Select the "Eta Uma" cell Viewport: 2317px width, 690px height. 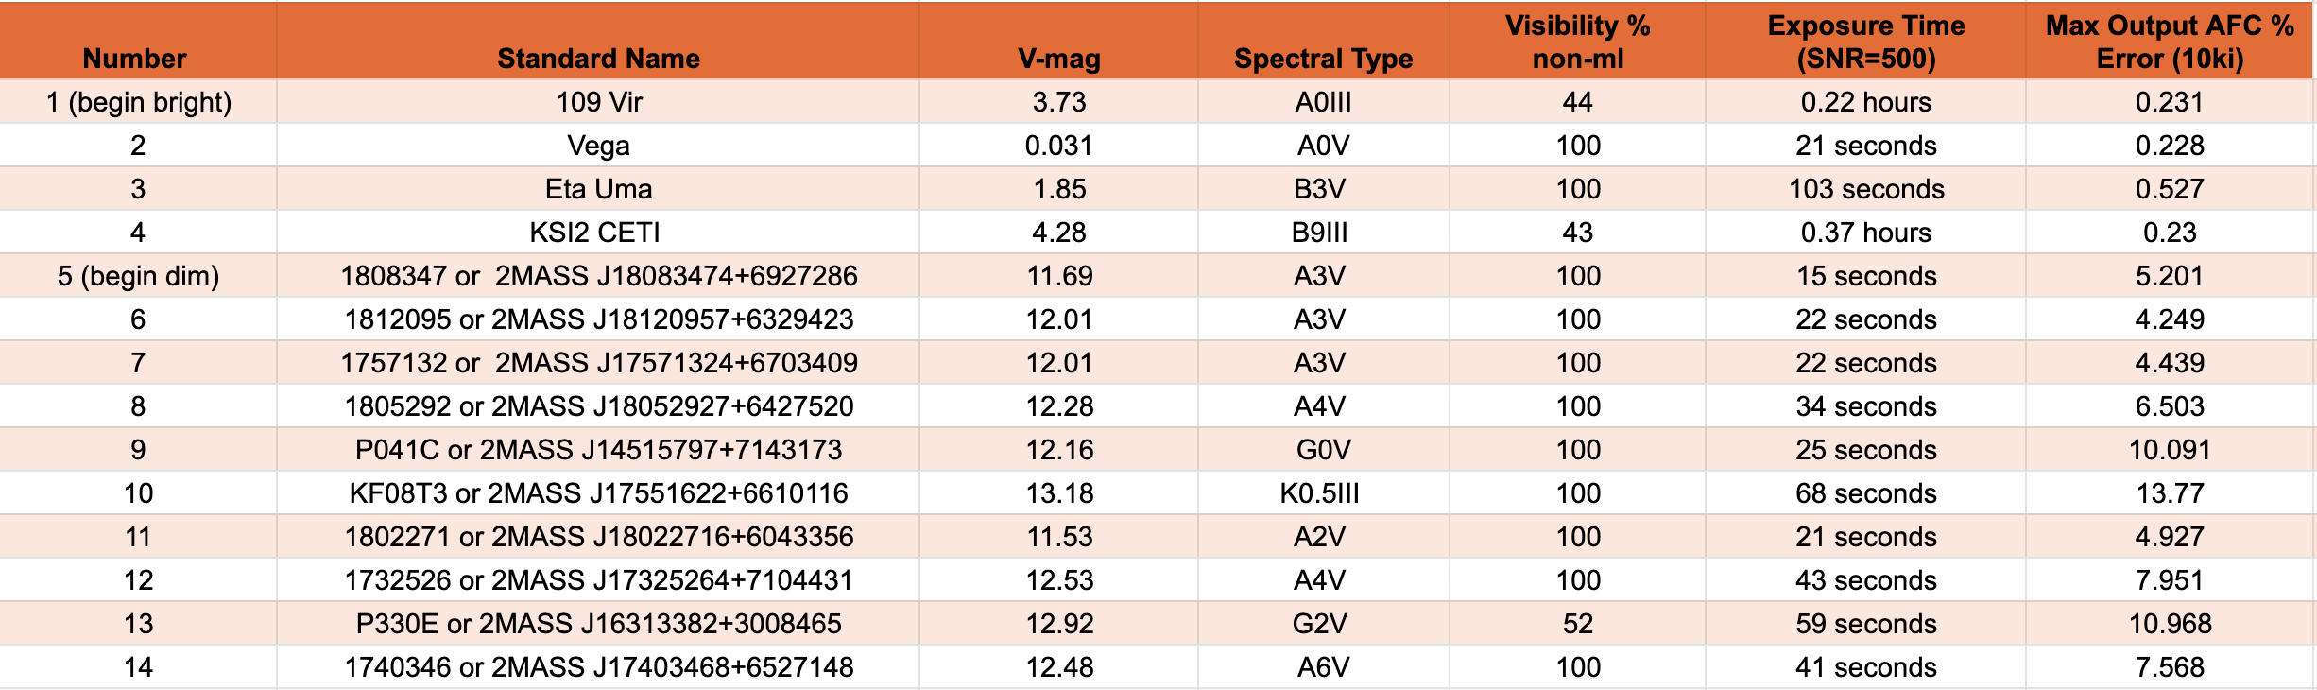tap(598, 189)
